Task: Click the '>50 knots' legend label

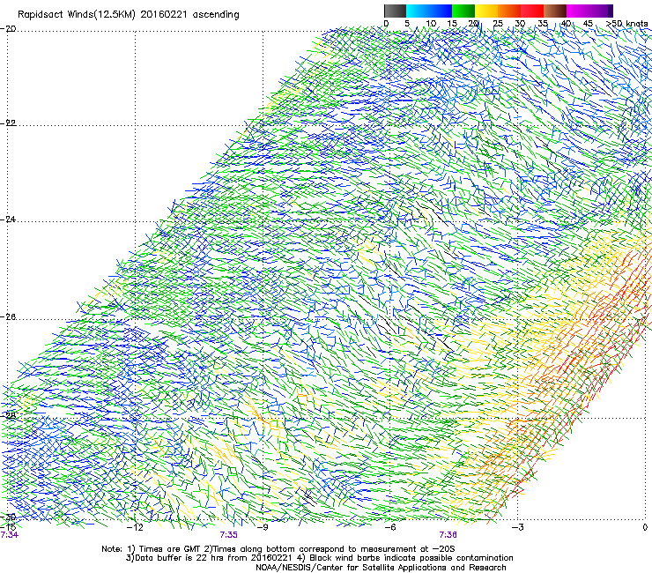Action: (x=627, y=24)
